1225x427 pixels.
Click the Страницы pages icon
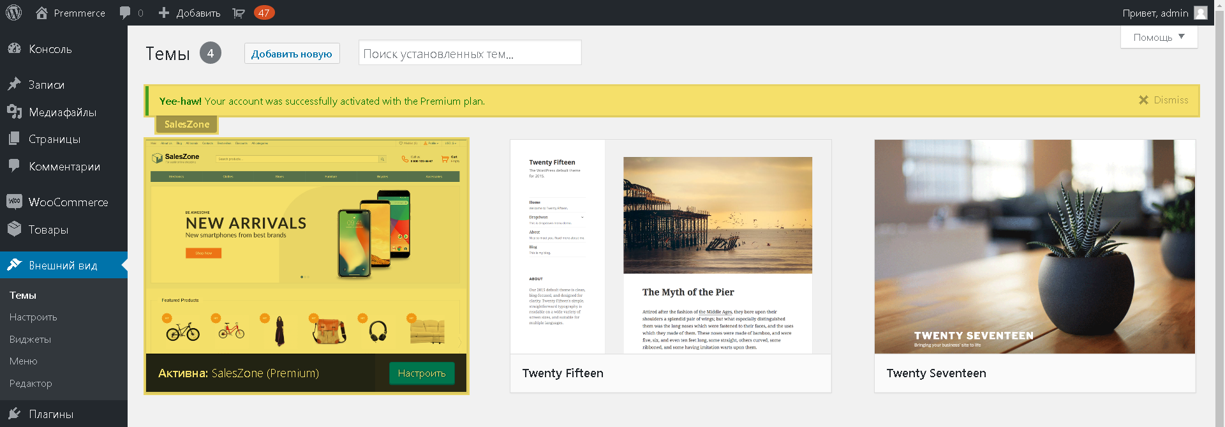(14, 139)
